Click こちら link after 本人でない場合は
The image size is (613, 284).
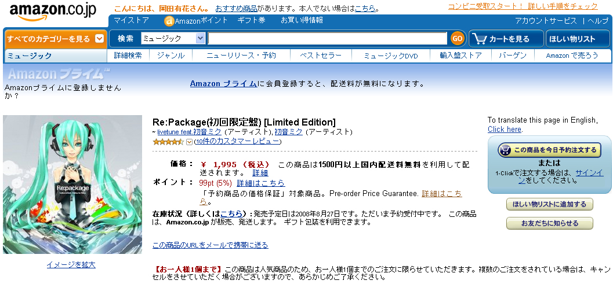click(365, 8)
